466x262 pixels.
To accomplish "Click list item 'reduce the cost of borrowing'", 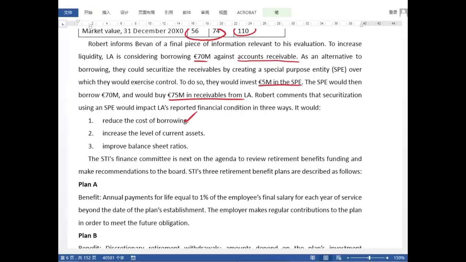I will pyautogui.click(x=145, y=121).
